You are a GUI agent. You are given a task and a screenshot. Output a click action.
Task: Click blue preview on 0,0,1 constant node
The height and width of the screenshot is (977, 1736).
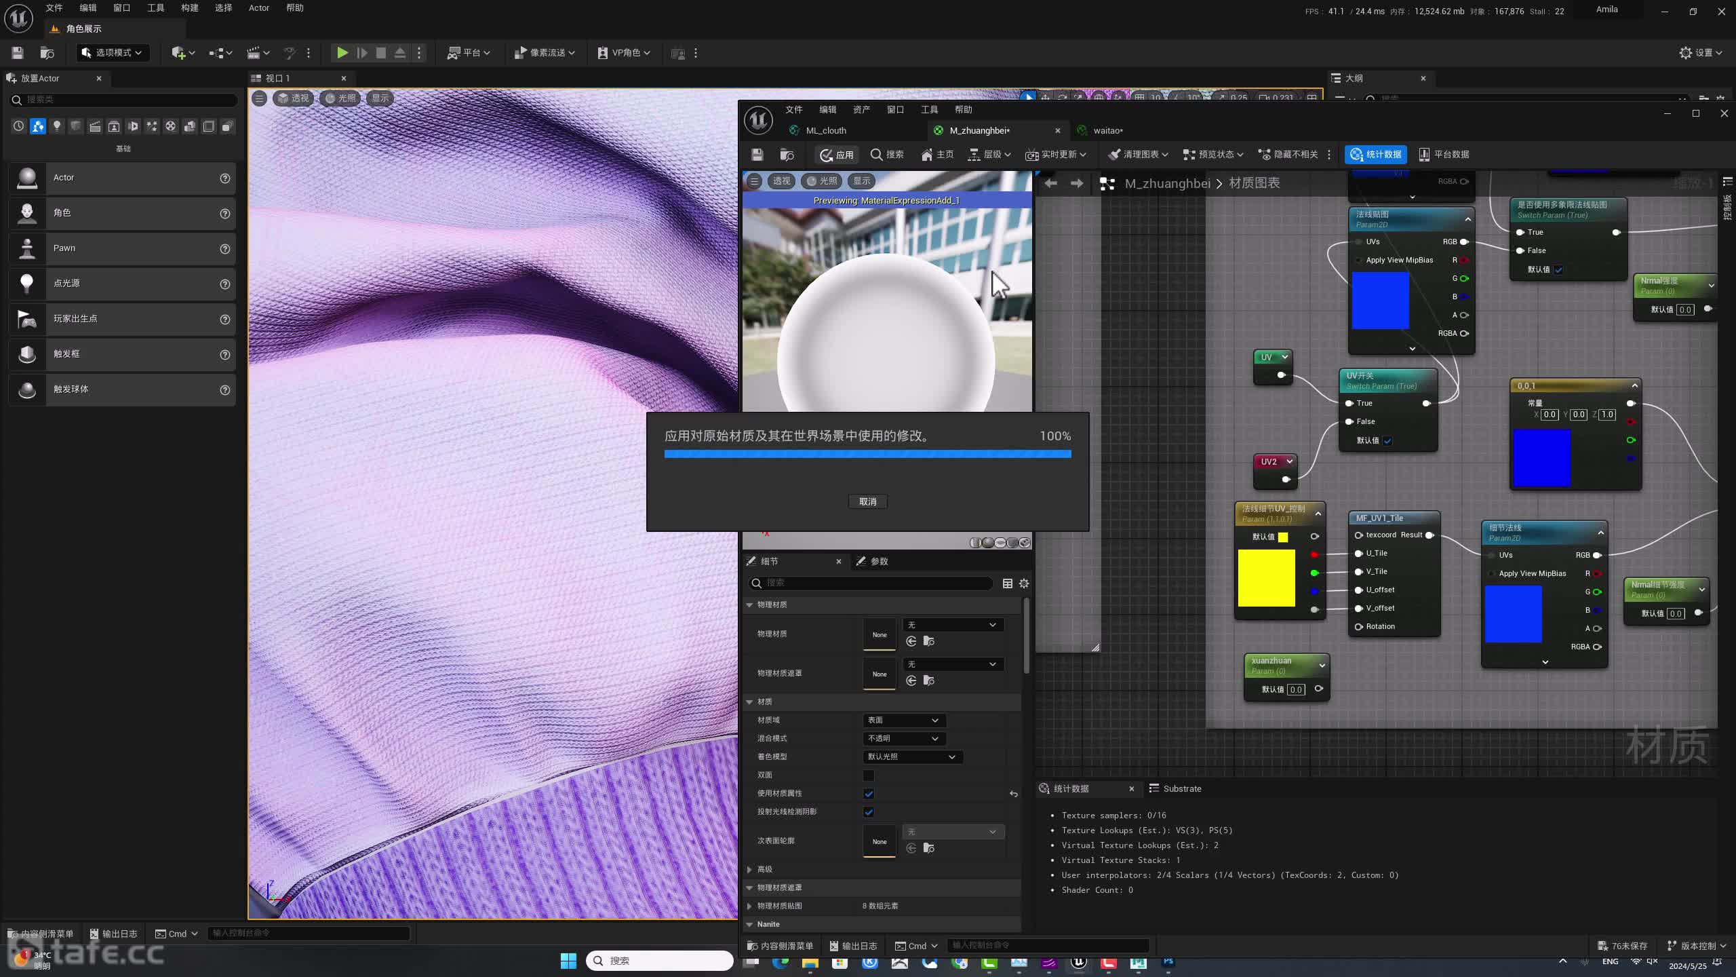(x=1542, y=458)
